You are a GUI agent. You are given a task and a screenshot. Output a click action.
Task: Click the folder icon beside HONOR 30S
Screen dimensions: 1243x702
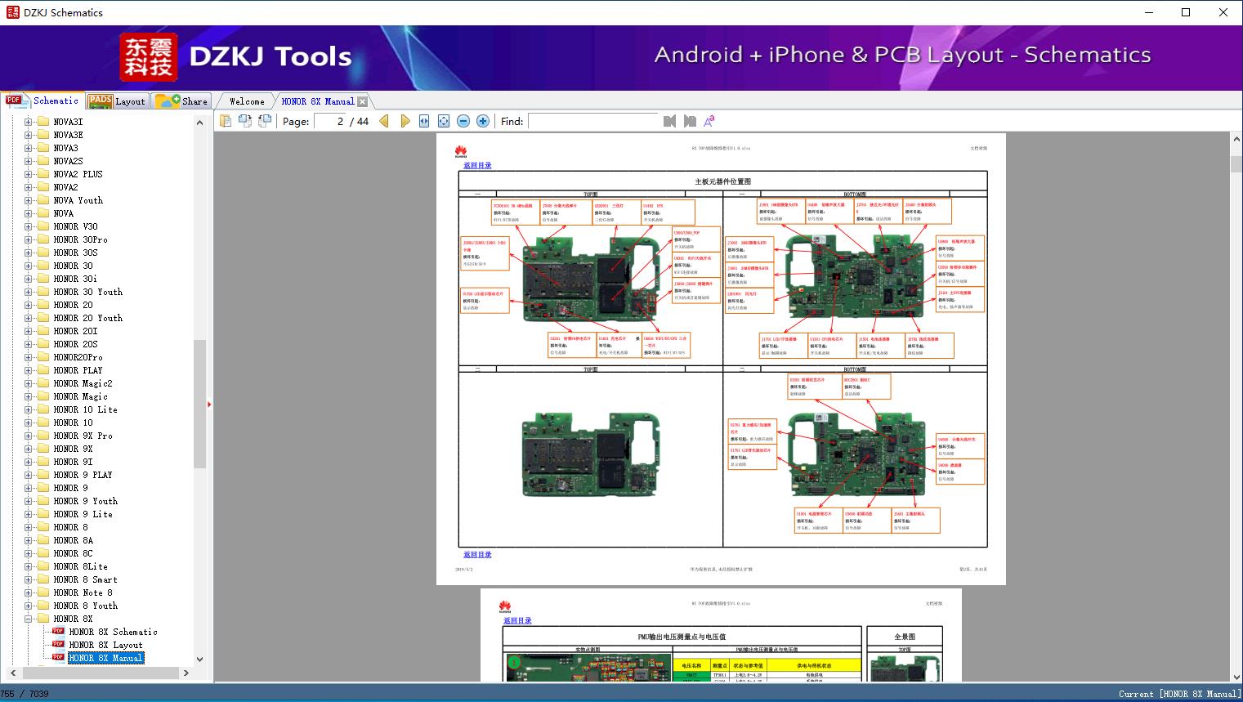coord(43,253)
